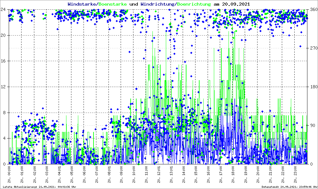This screenshot has width=318, height=189.
Task: Click the right axis value 180
Action: (314, 87)
